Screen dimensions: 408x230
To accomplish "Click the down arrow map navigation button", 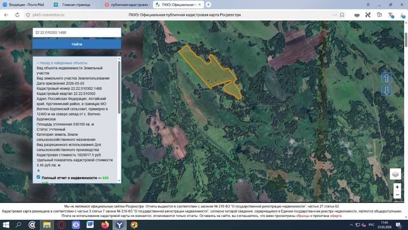I will tap(386, 91).
